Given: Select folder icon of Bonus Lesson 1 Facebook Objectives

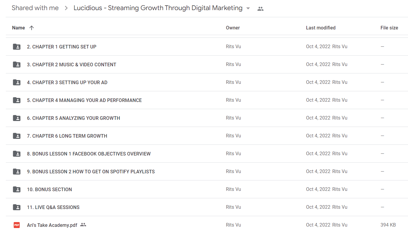Looking at the screenshot, I should pyautogui.click(x=17, y=154).
